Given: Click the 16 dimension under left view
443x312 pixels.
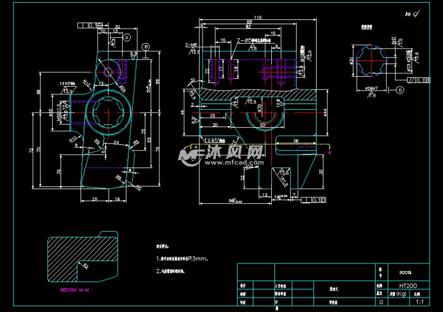Looking at the screenshot, I should [117, 199].
